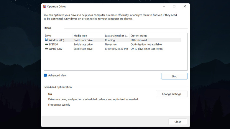Minimize the Optimize Drives window
The width and height of the screenshot is (230, 129).
tap(163, 6)
